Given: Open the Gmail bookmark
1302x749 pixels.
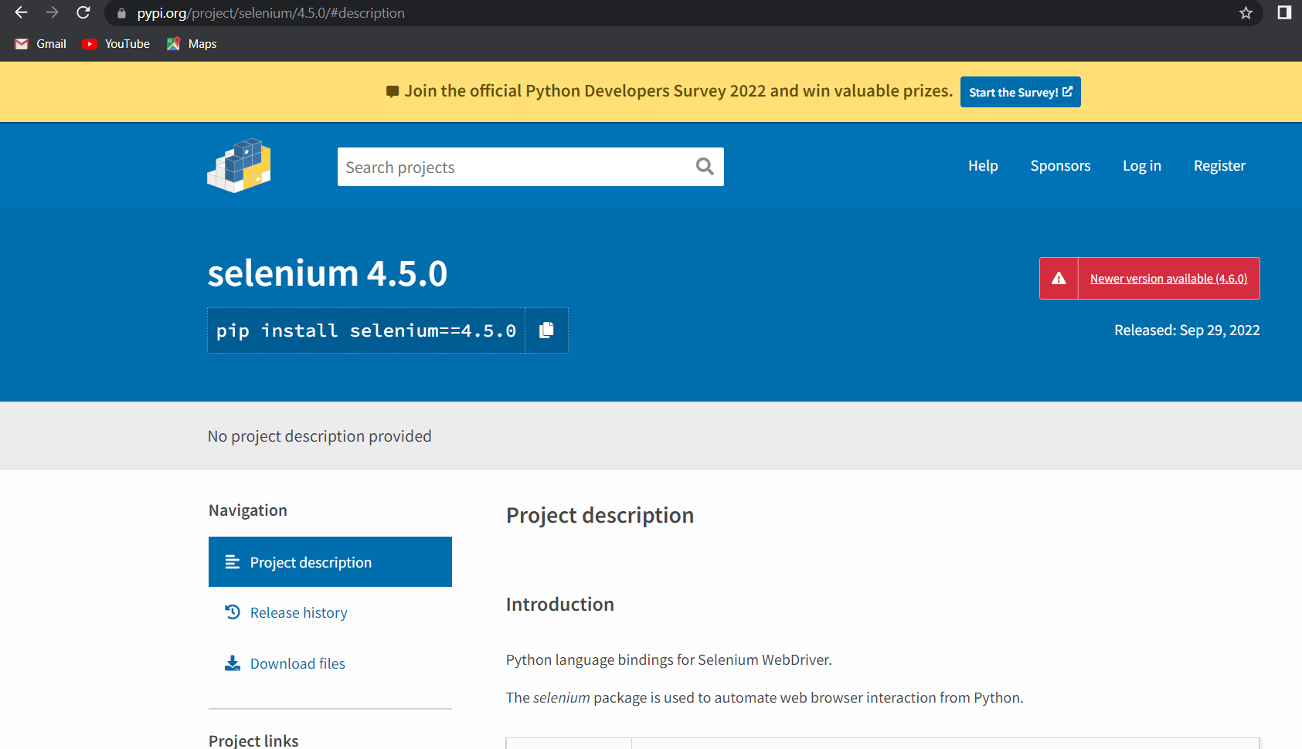Looking at the screenshot, I should tap(39, 43).
